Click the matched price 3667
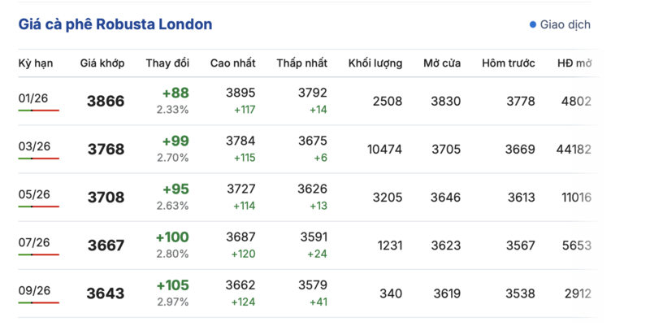Viewport: 650px width, 326px height. 106,246
